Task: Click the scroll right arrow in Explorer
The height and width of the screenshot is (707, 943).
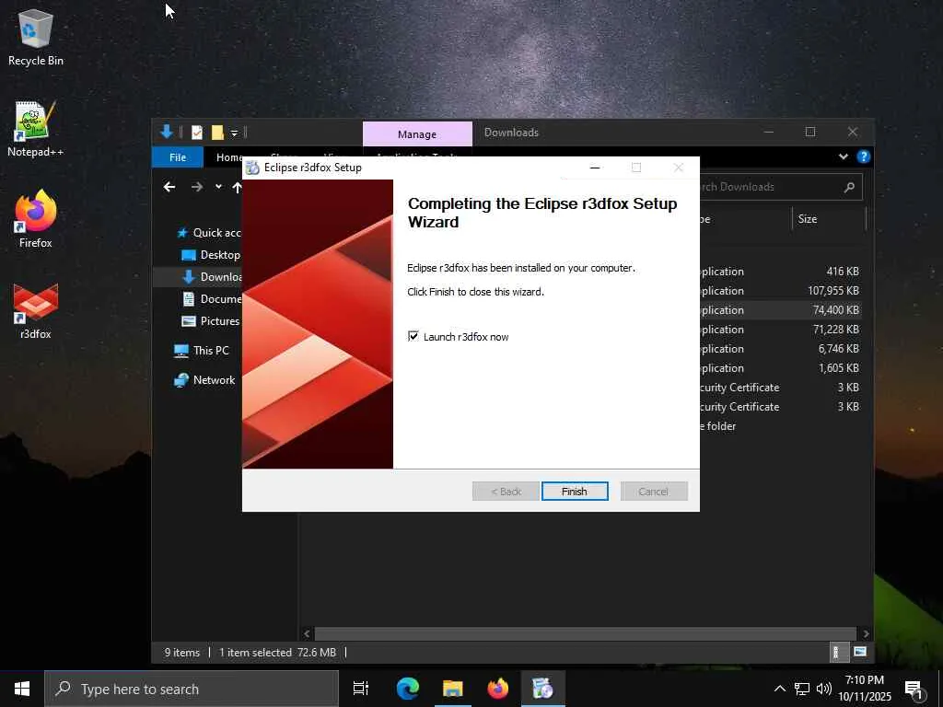Action: tap(866, 633)
